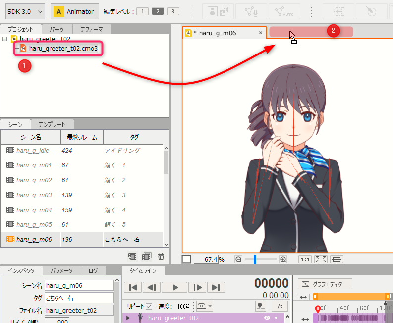Click the 67.4 zoom percentage field
The height and width of the screenshot is (323, 393).
[206, 259]
